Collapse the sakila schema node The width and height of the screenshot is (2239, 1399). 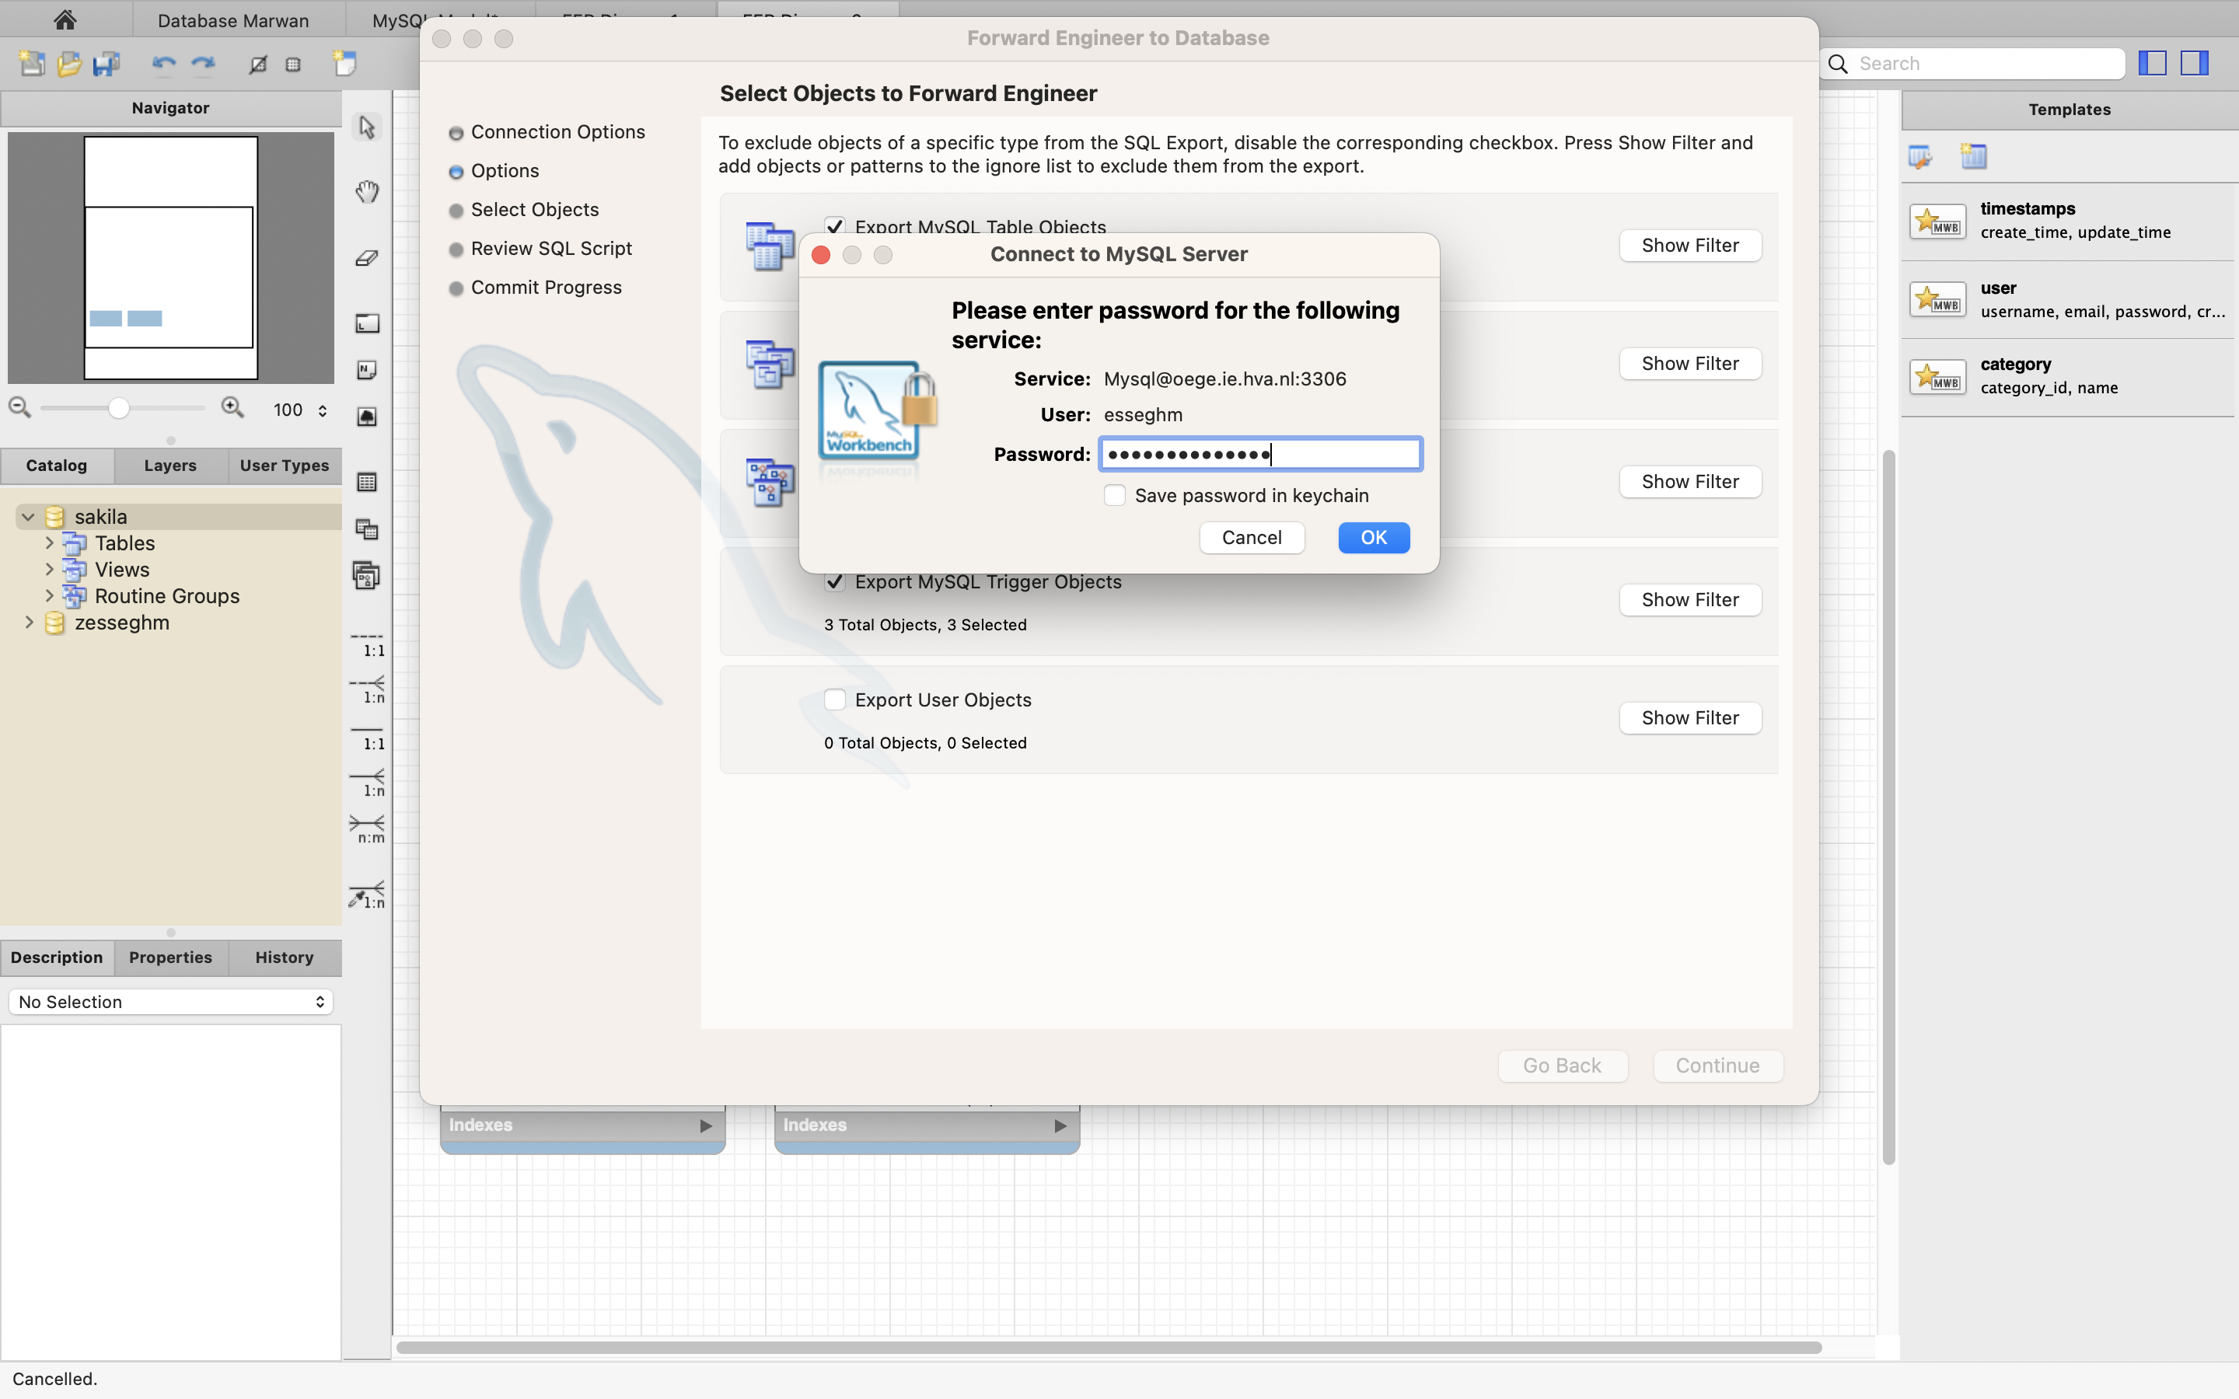[x=28, y=517]
